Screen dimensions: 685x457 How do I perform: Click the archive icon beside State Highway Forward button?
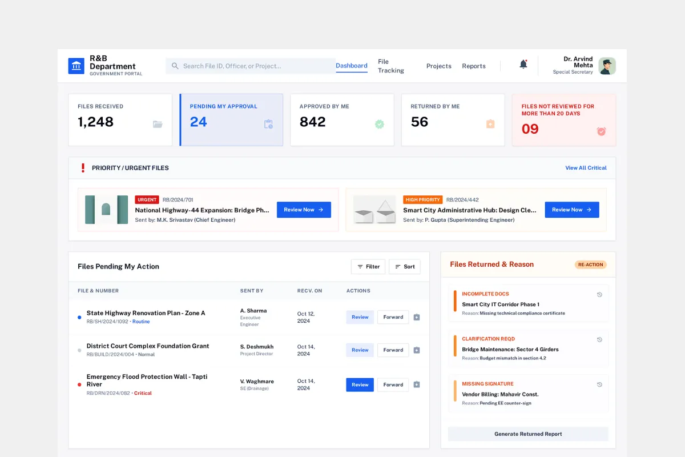click(416, 316)
